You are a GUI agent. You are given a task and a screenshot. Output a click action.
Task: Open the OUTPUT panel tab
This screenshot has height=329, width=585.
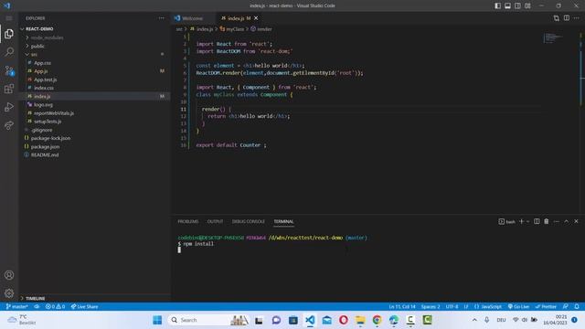(x=215, y=221)
